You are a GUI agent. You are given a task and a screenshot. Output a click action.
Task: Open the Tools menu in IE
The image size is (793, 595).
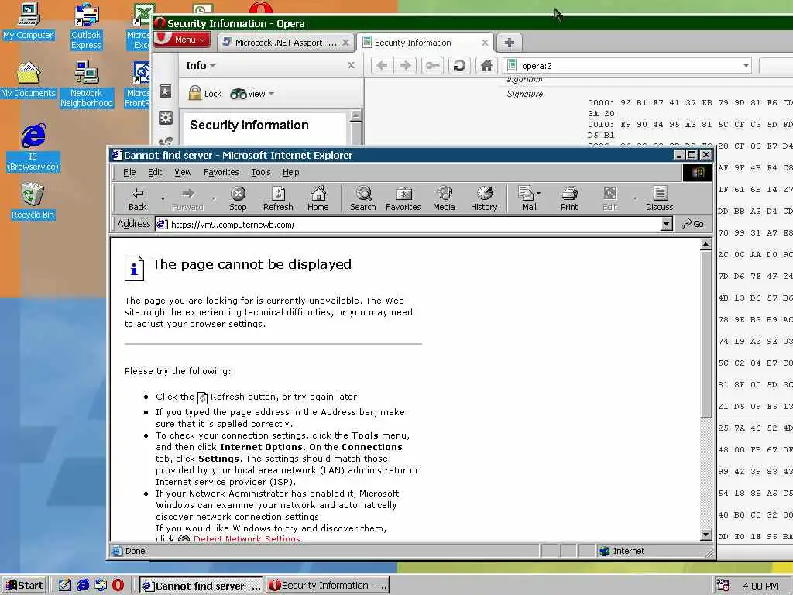click(260, 172)
